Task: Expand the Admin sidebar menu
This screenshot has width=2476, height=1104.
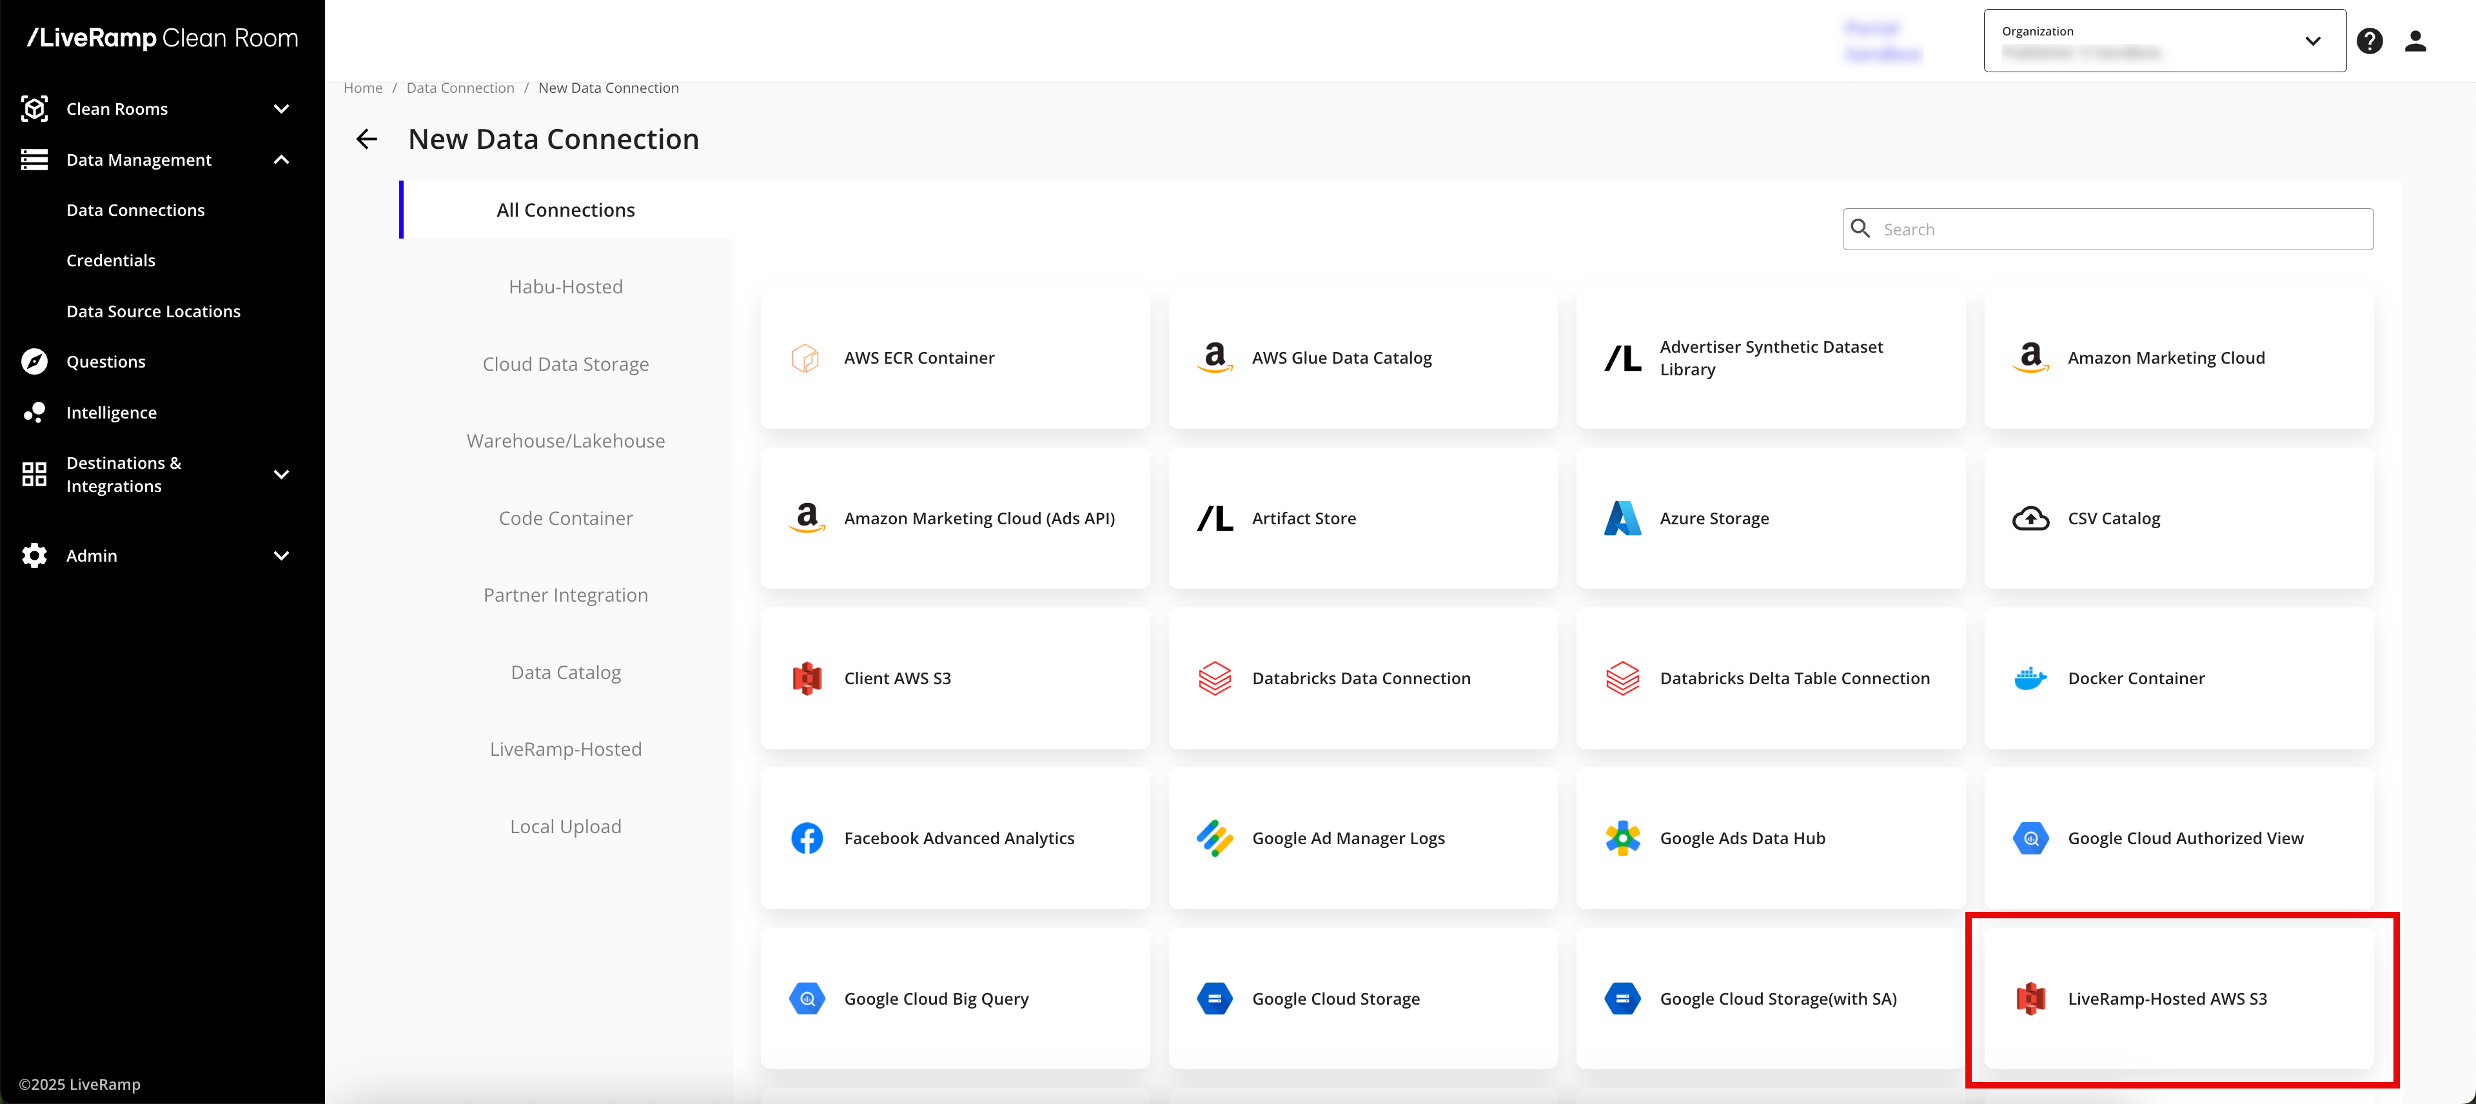Action: [x=280, y=556]
